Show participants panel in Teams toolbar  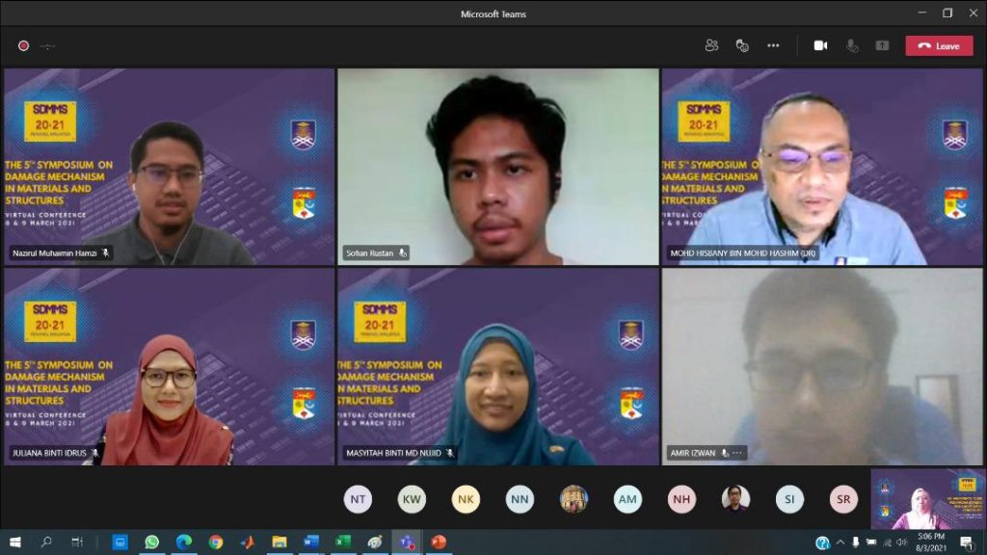coord(711,45)
